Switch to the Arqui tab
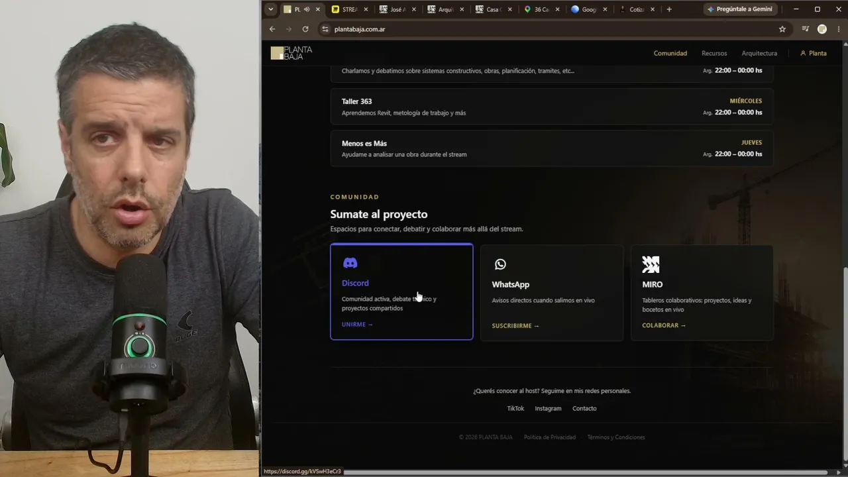 446,9
